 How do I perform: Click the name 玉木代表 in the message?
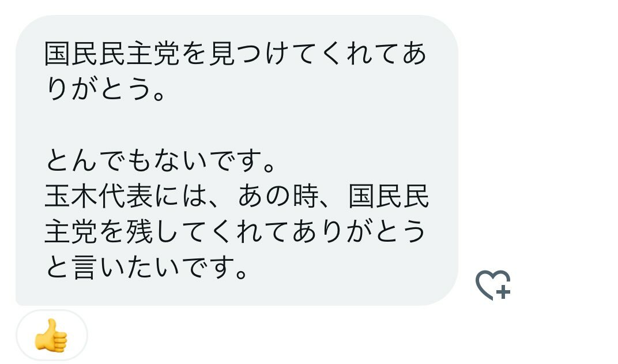[x=99, y=196]
